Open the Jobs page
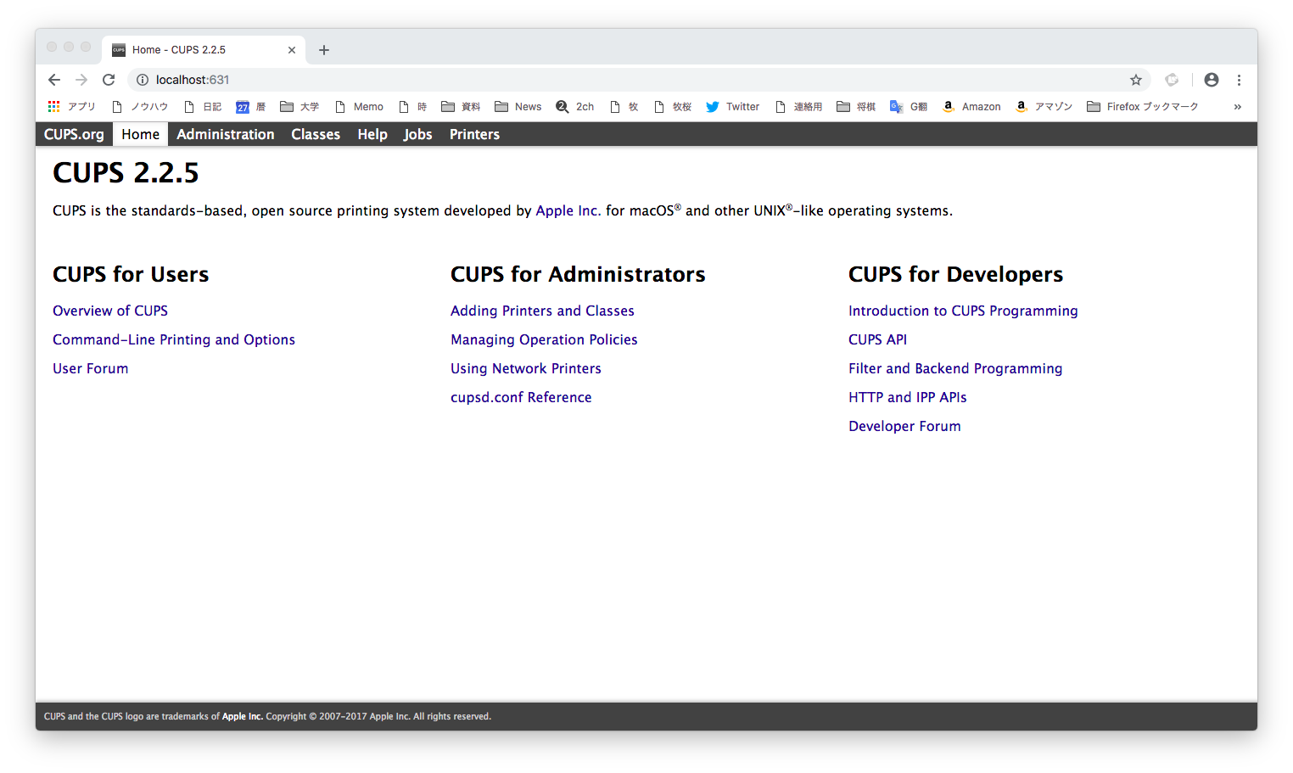 coord(418,134)
